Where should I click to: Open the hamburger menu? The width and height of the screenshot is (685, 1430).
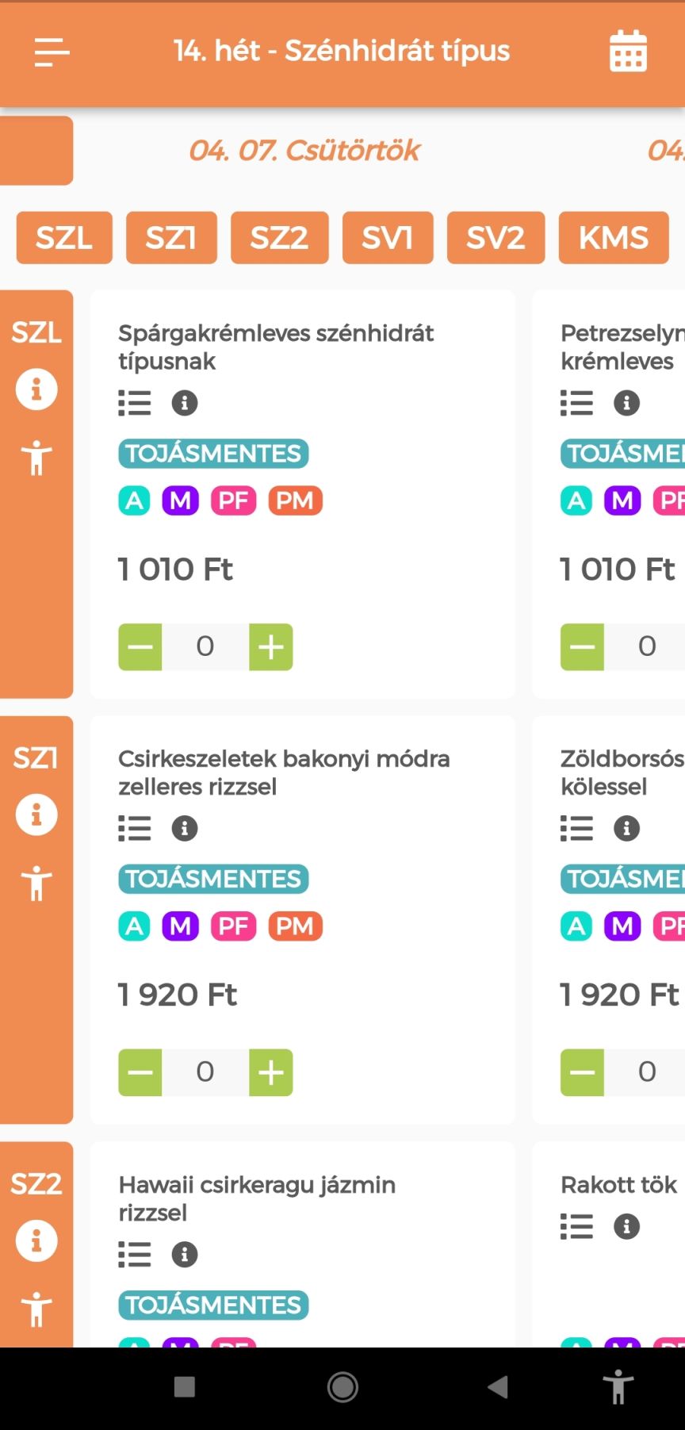tap(52, 52)
